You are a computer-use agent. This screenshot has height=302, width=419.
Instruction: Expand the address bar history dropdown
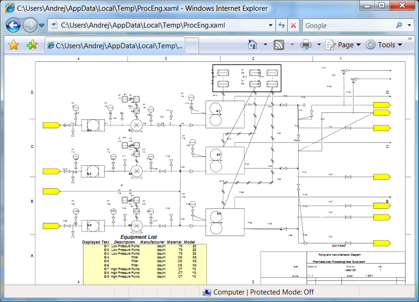coord(270,25)
